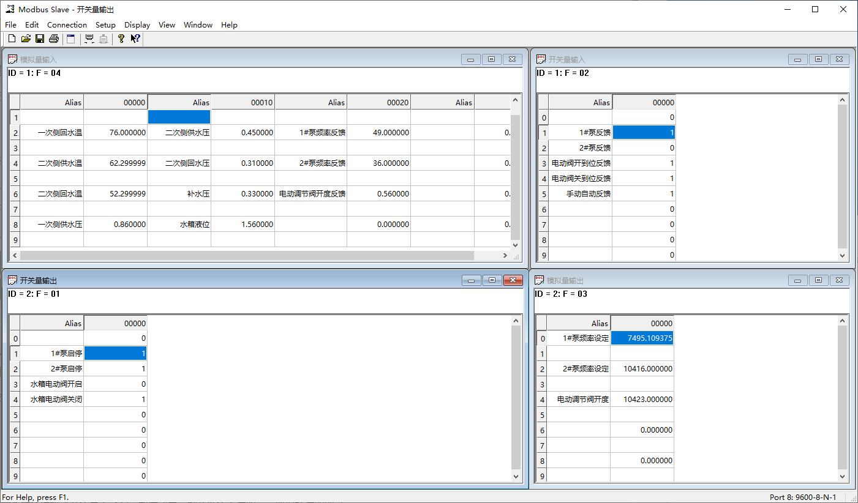
Task: Save using the floppy disk toolbar icon
Action: (40, 39)
